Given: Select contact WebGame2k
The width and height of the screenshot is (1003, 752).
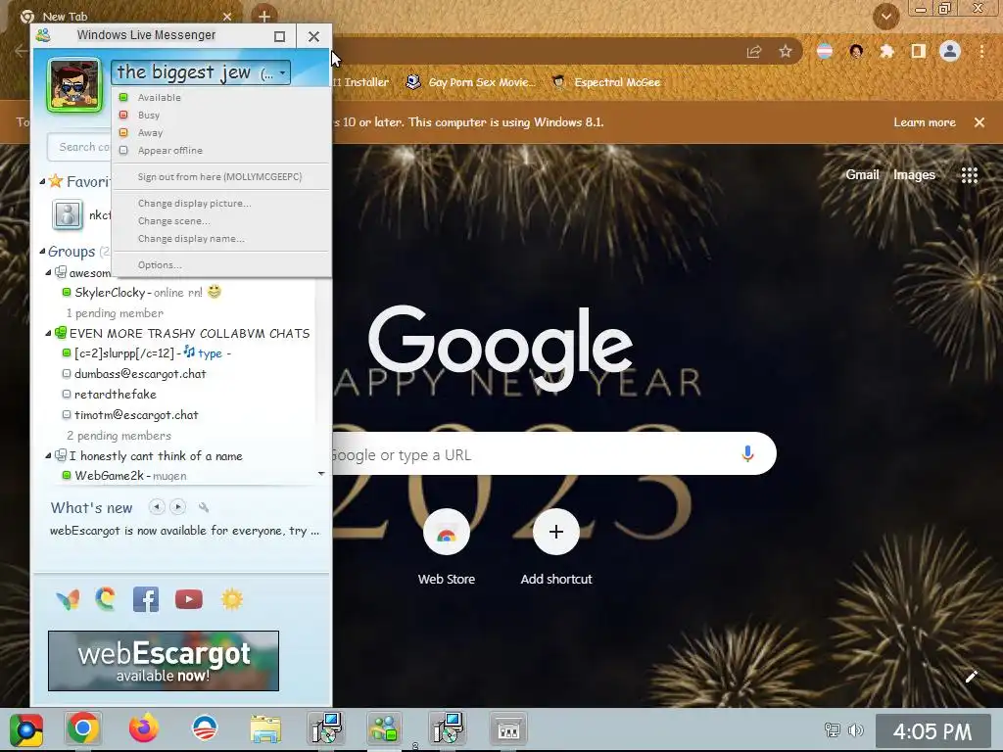Looking at the screenshot, I should point(110,476).
